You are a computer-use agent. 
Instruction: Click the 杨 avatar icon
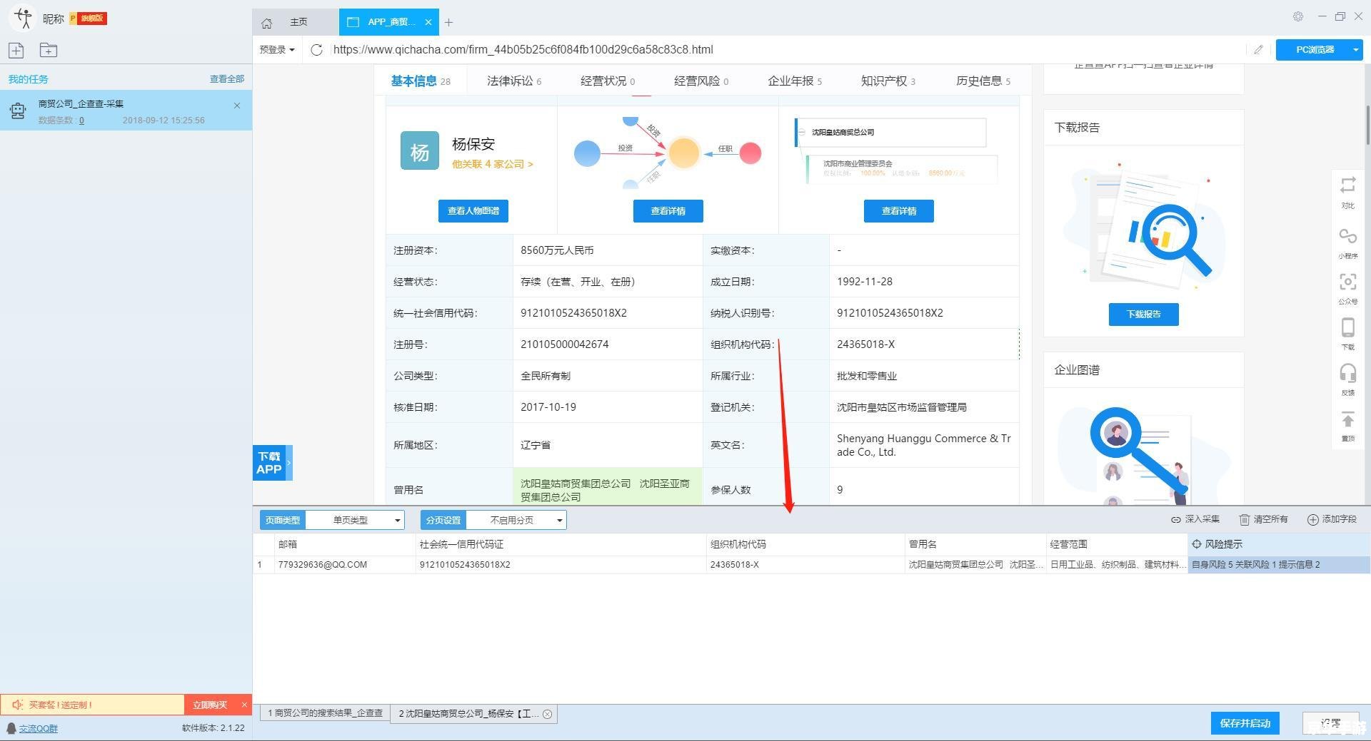point(419,150)
